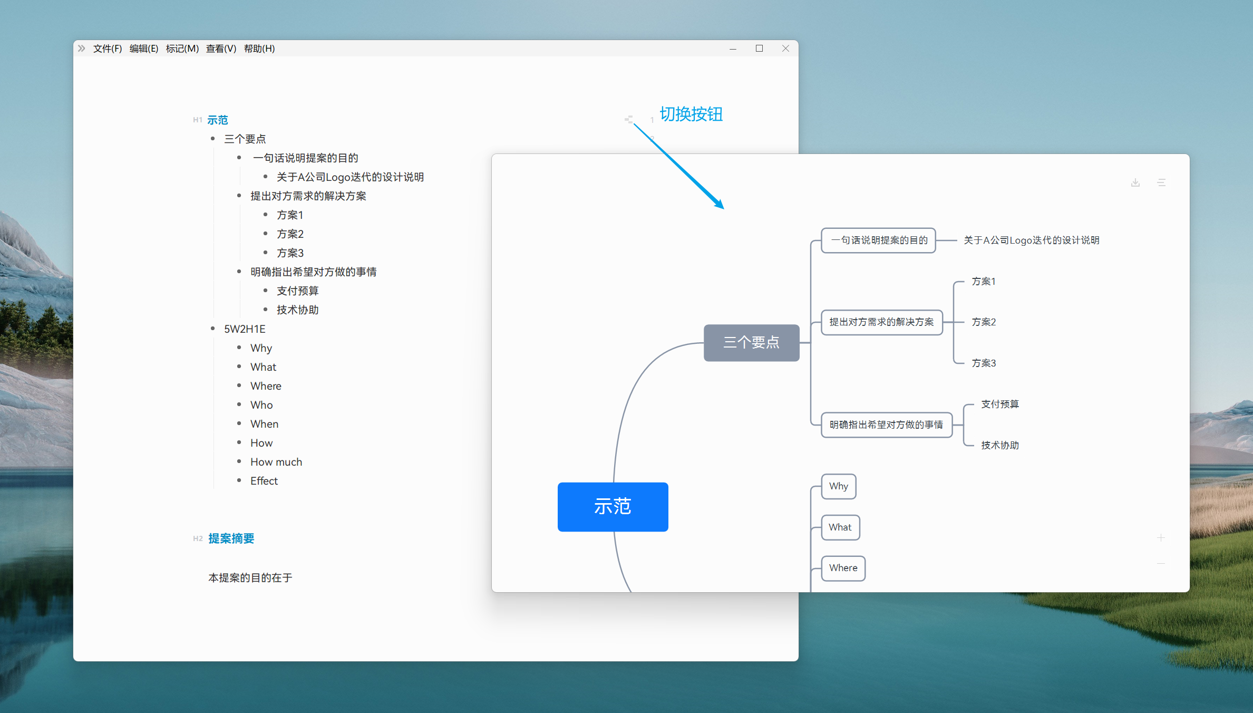Minimize the editor window

tap(733, 49)
